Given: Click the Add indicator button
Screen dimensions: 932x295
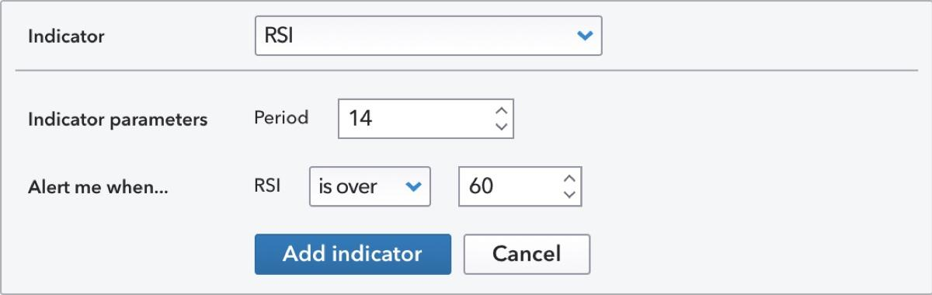Looking at the screenshot, I should coord(353,254).
